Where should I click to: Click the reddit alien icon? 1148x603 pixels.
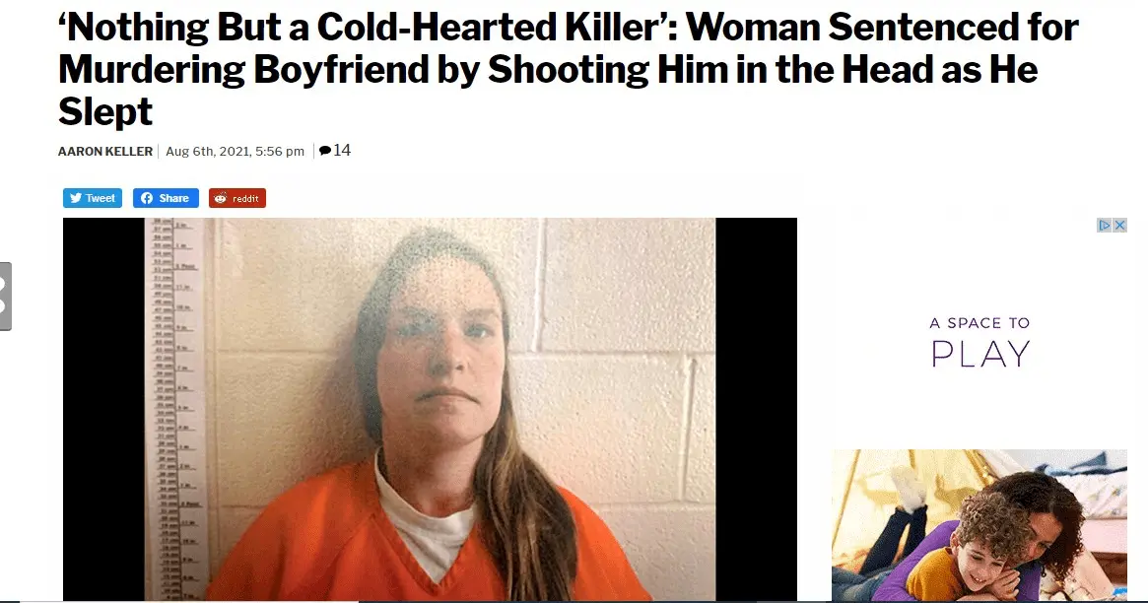(x=221, y=198)
